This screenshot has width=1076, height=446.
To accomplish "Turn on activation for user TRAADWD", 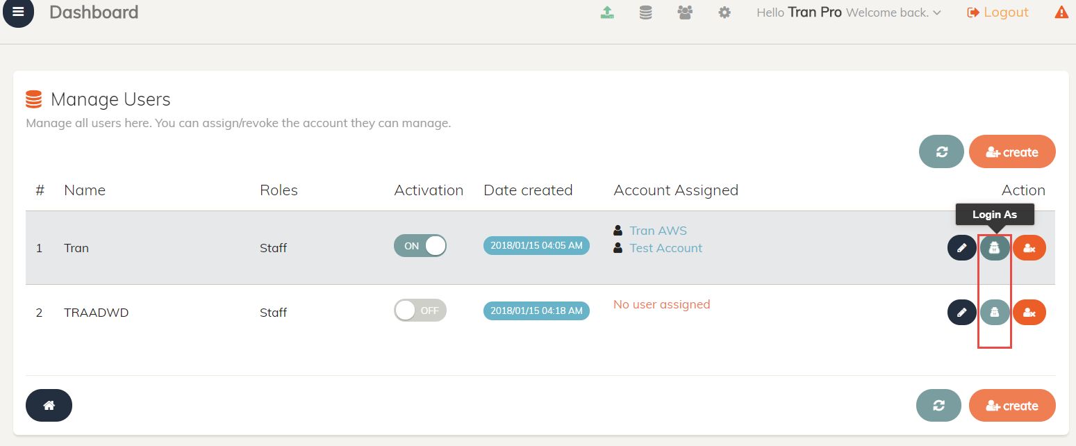I will coord(420,311).
